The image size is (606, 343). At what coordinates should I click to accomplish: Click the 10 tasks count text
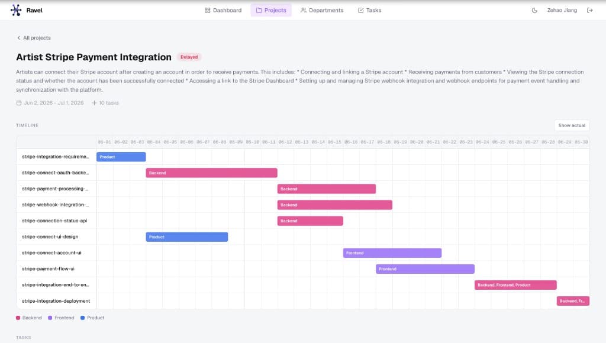[109, 103]
